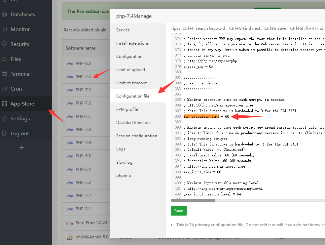
Task: Click the Recently visited plugin label
Action: pyautogui.click(x=86, y=30)
